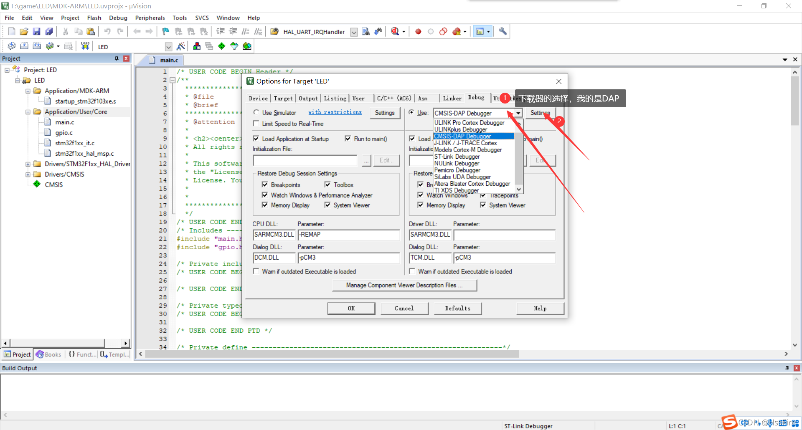Click the Translate file icon
The width and height of the screenshot is (802, 430).
click(12, 46)
